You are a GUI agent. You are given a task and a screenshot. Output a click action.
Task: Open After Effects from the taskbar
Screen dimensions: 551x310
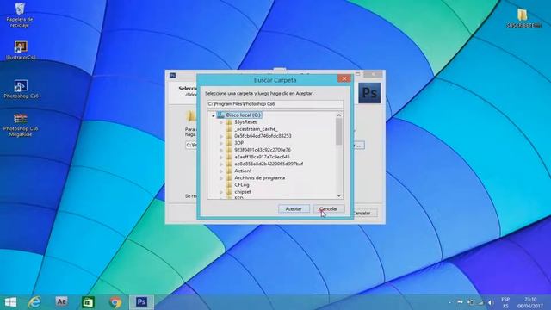(x=61, y=301)
